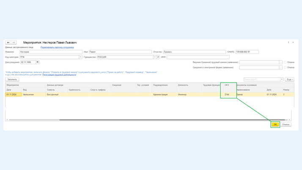Click the СНИЛС input field
This screenshot has height=170, width=302.
pyautogui.click(x=247, y=52)
